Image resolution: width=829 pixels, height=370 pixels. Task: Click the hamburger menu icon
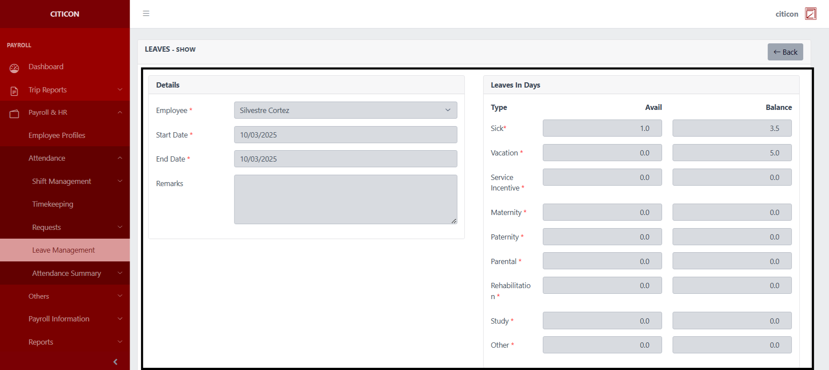coord(146,14)
